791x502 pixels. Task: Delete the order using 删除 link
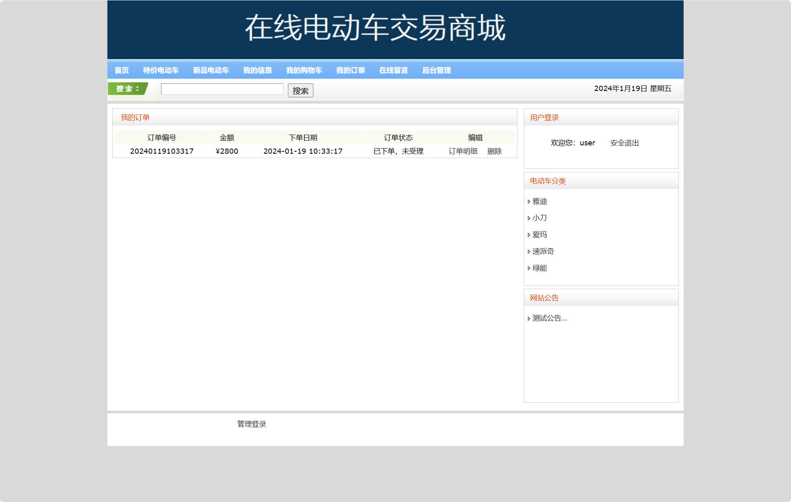[x=494, y=151]
